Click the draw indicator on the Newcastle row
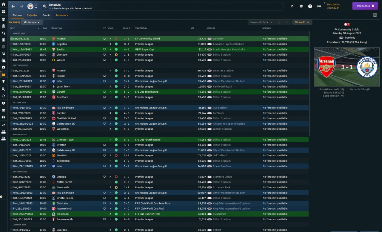Image resolution: width=382 pixels, height=232 pixels. [x=116, y=187]
